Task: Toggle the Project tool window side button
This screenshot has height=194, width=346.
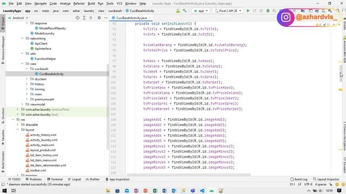Action: click(3, 23)
